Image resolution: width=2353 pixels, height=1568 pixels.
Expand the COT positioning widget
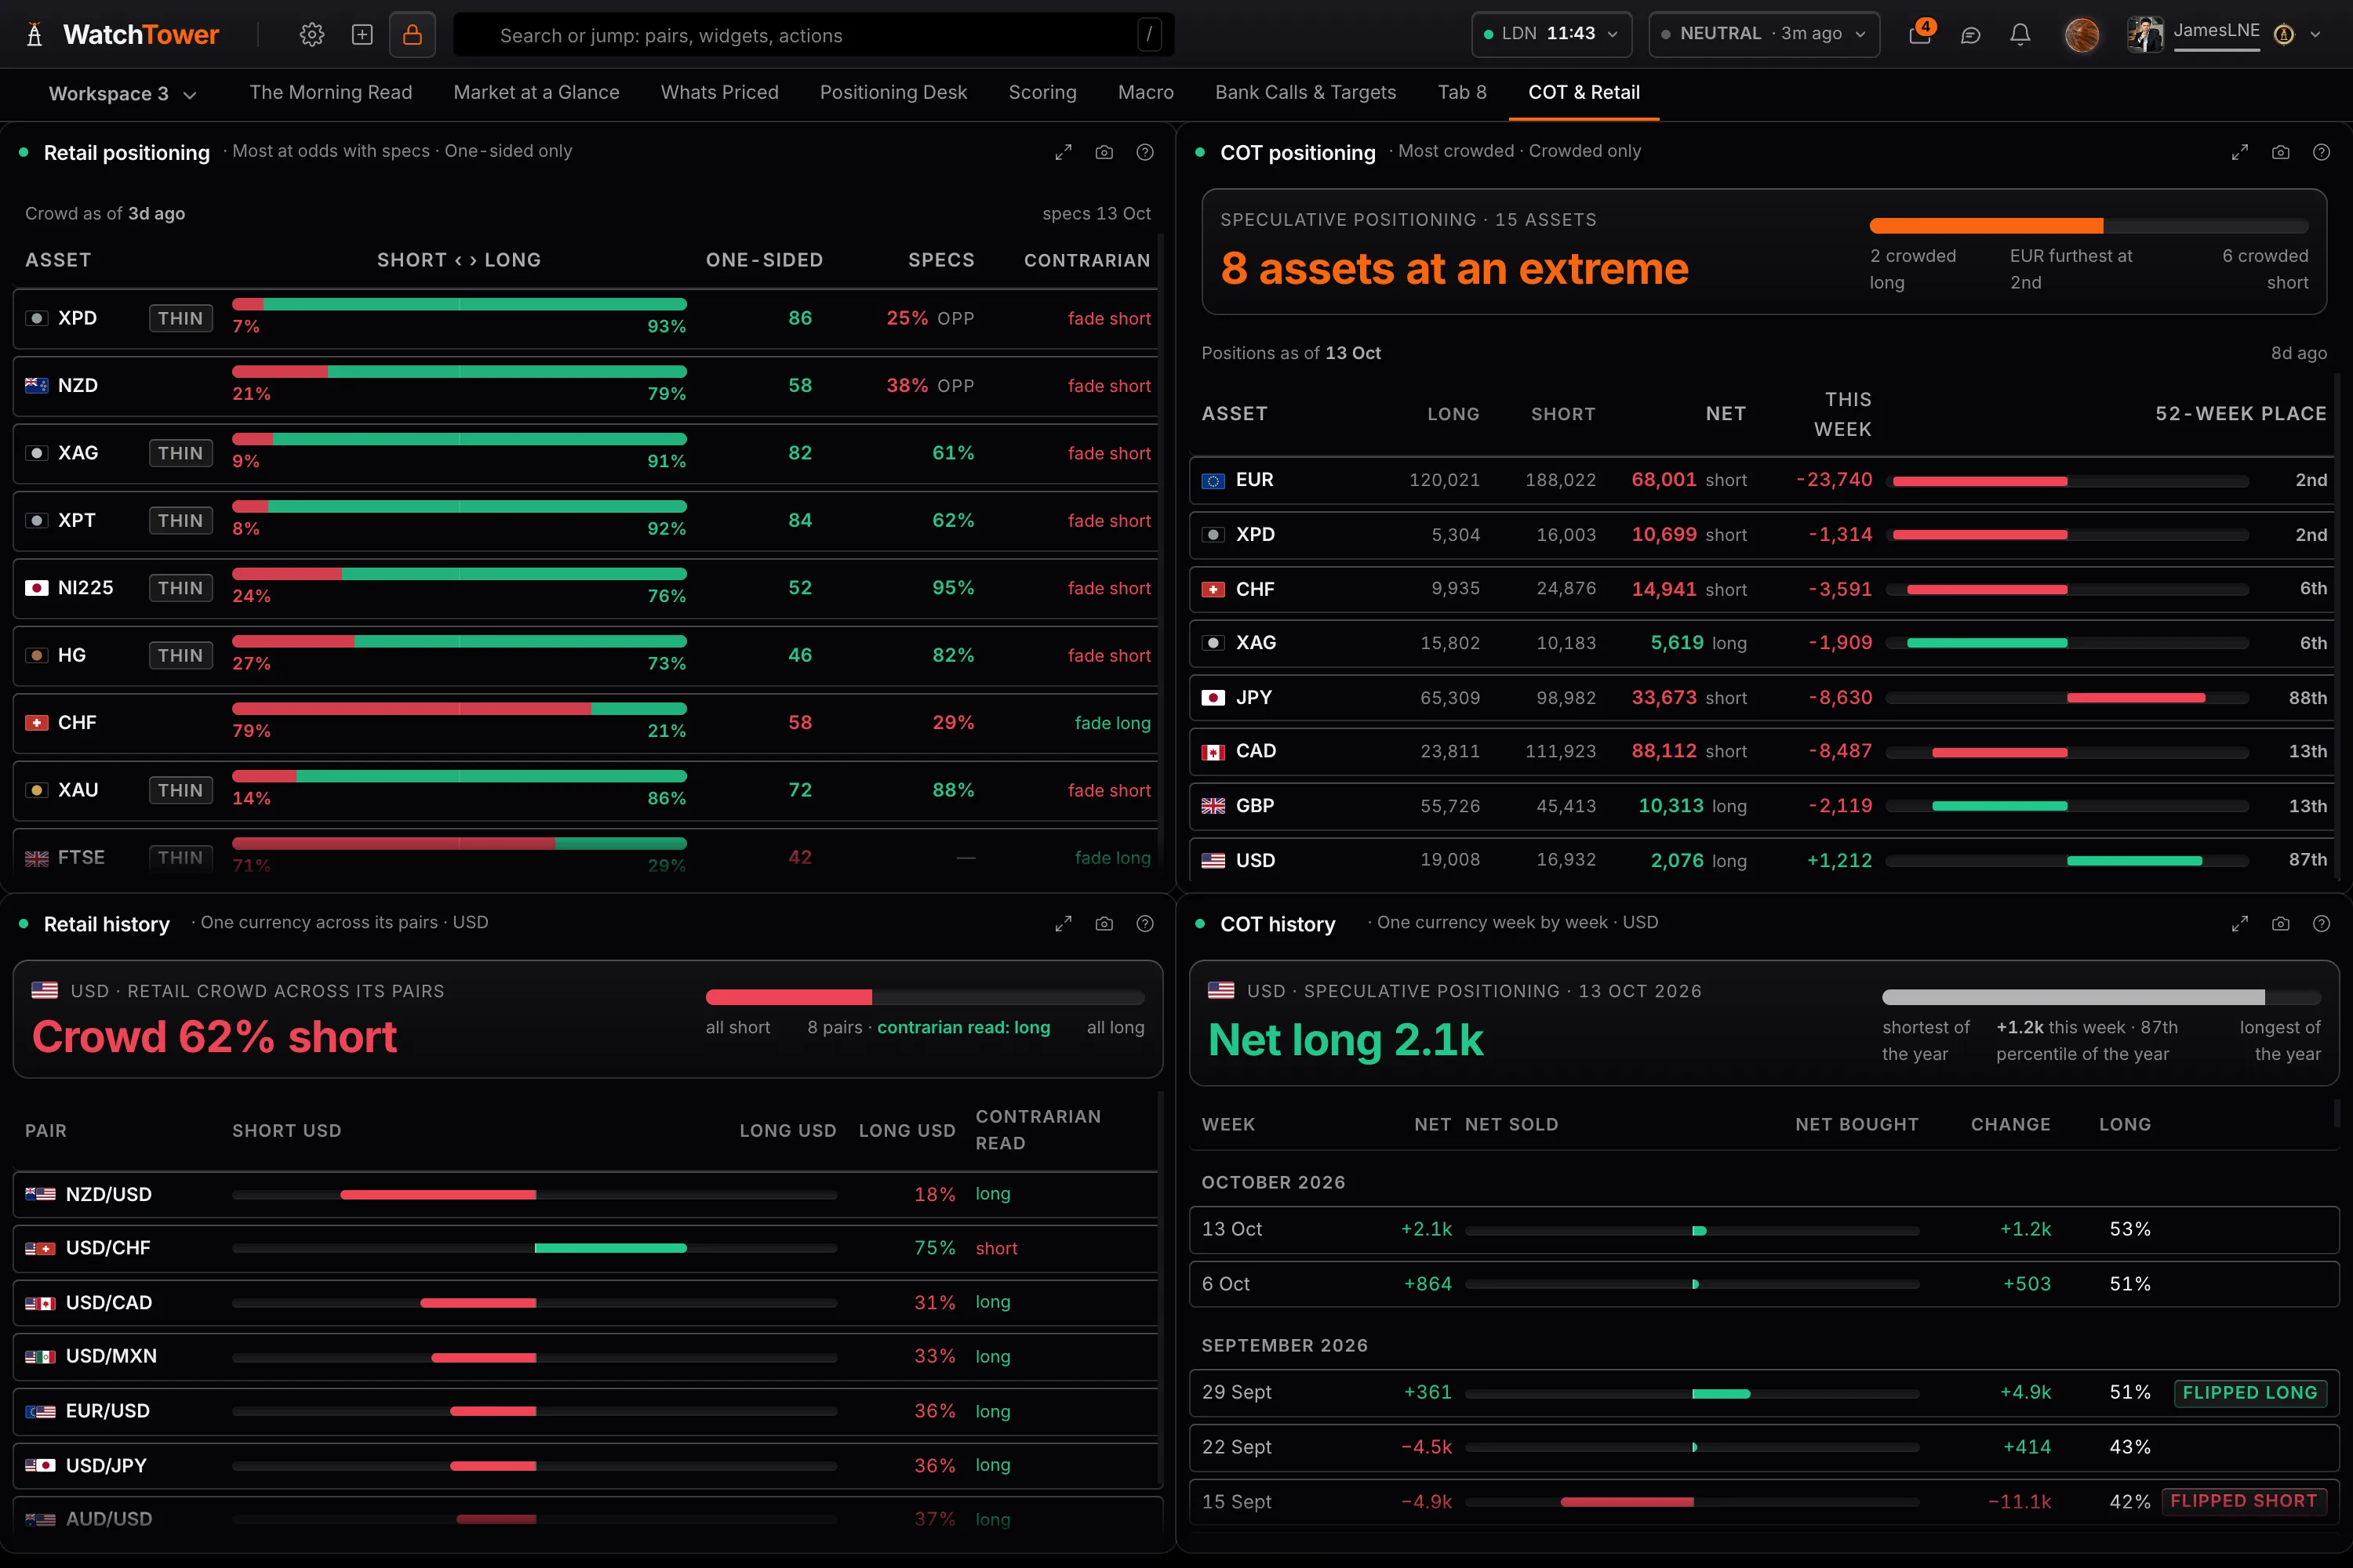(x=2240, y=152)
